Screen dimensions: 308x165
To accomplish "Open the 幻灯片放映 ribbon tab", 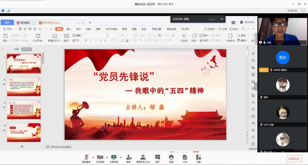I will [x=111, y=29].
